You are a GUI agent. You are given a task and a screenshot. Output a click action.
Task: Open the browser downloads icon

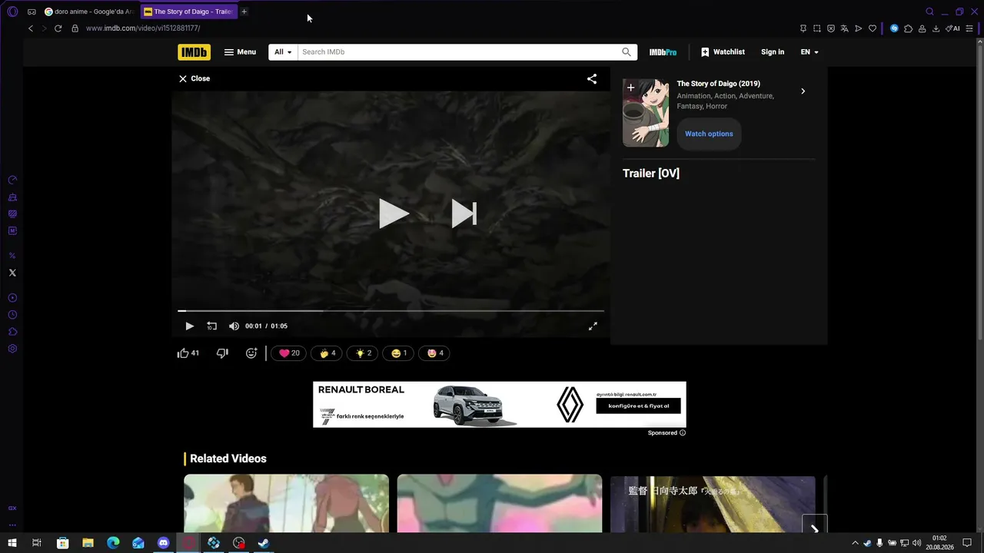coord(936,28)
